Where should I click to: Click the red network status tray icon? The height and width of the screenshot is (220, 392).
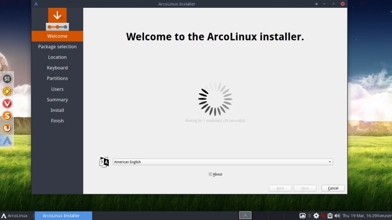pyautogui.click(x=323, y=216)
